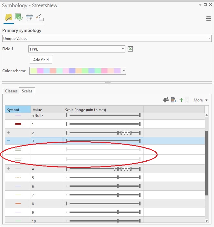
Task: Expand the value 4 row
Action: (x=9, y=169)
